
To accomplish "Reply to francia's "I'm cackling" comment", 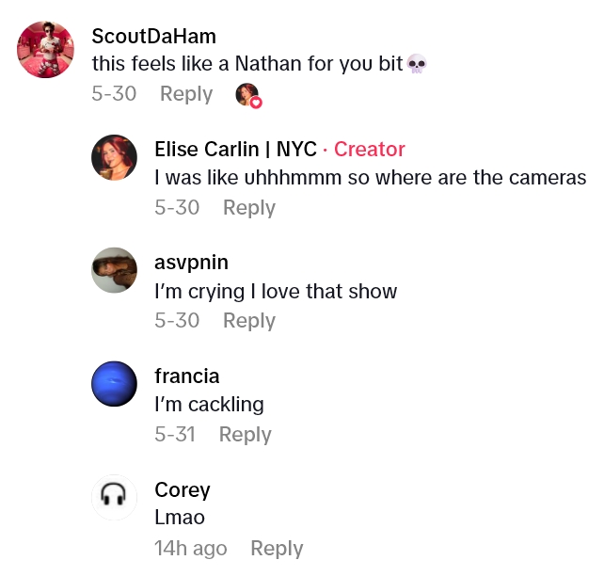I will (x=245, y=435).
